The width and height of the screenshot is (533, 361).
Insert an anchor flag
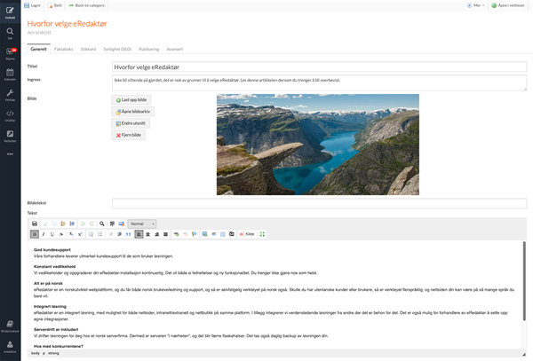(194, 234)
